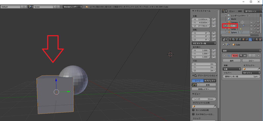Viewport: 263px width, 121px height.
Task: Remove the Boolean modifier
Action: point(259,55)
